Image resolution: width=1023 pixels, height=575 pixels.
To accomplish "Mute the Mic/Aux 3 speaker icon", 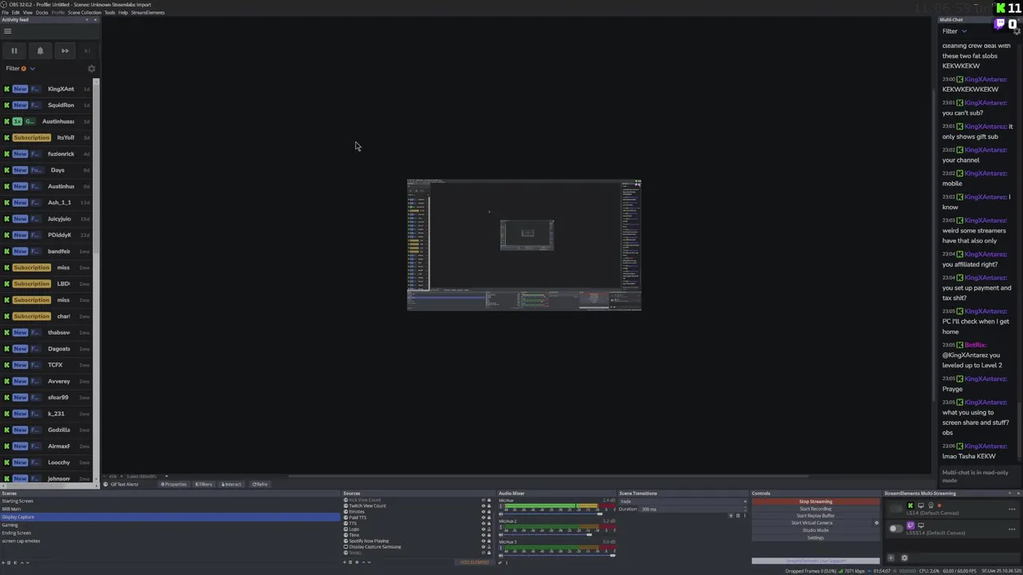I will (x=501, y=556).
